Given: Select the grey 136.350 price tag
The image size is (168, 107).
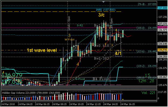Looking at the screenshot, I should (x=162, y=56).
